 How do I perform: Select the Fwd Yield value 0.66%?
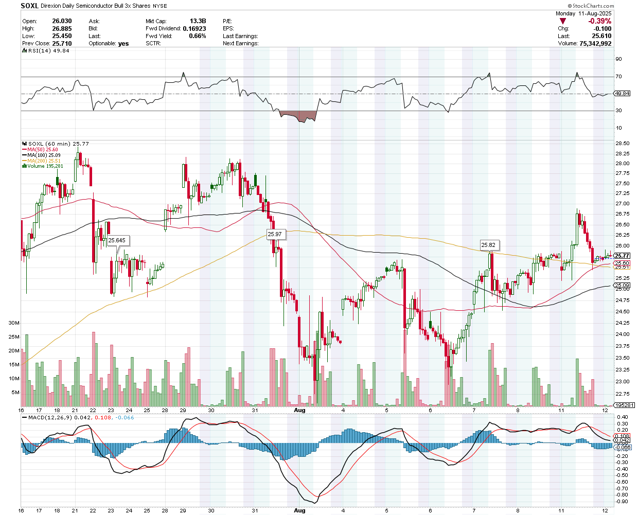[x=198, y=36]
